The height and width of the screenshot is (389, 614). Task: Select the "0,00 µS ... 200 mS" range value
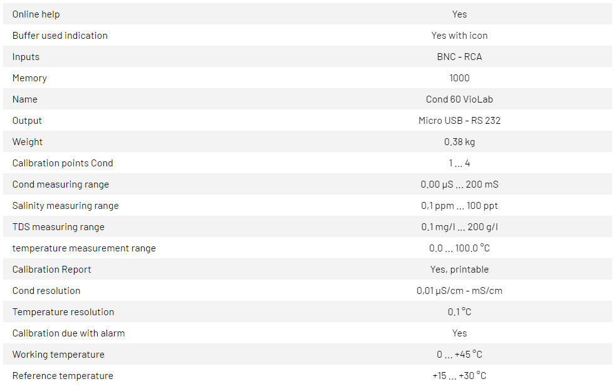[x=459, y=184]
